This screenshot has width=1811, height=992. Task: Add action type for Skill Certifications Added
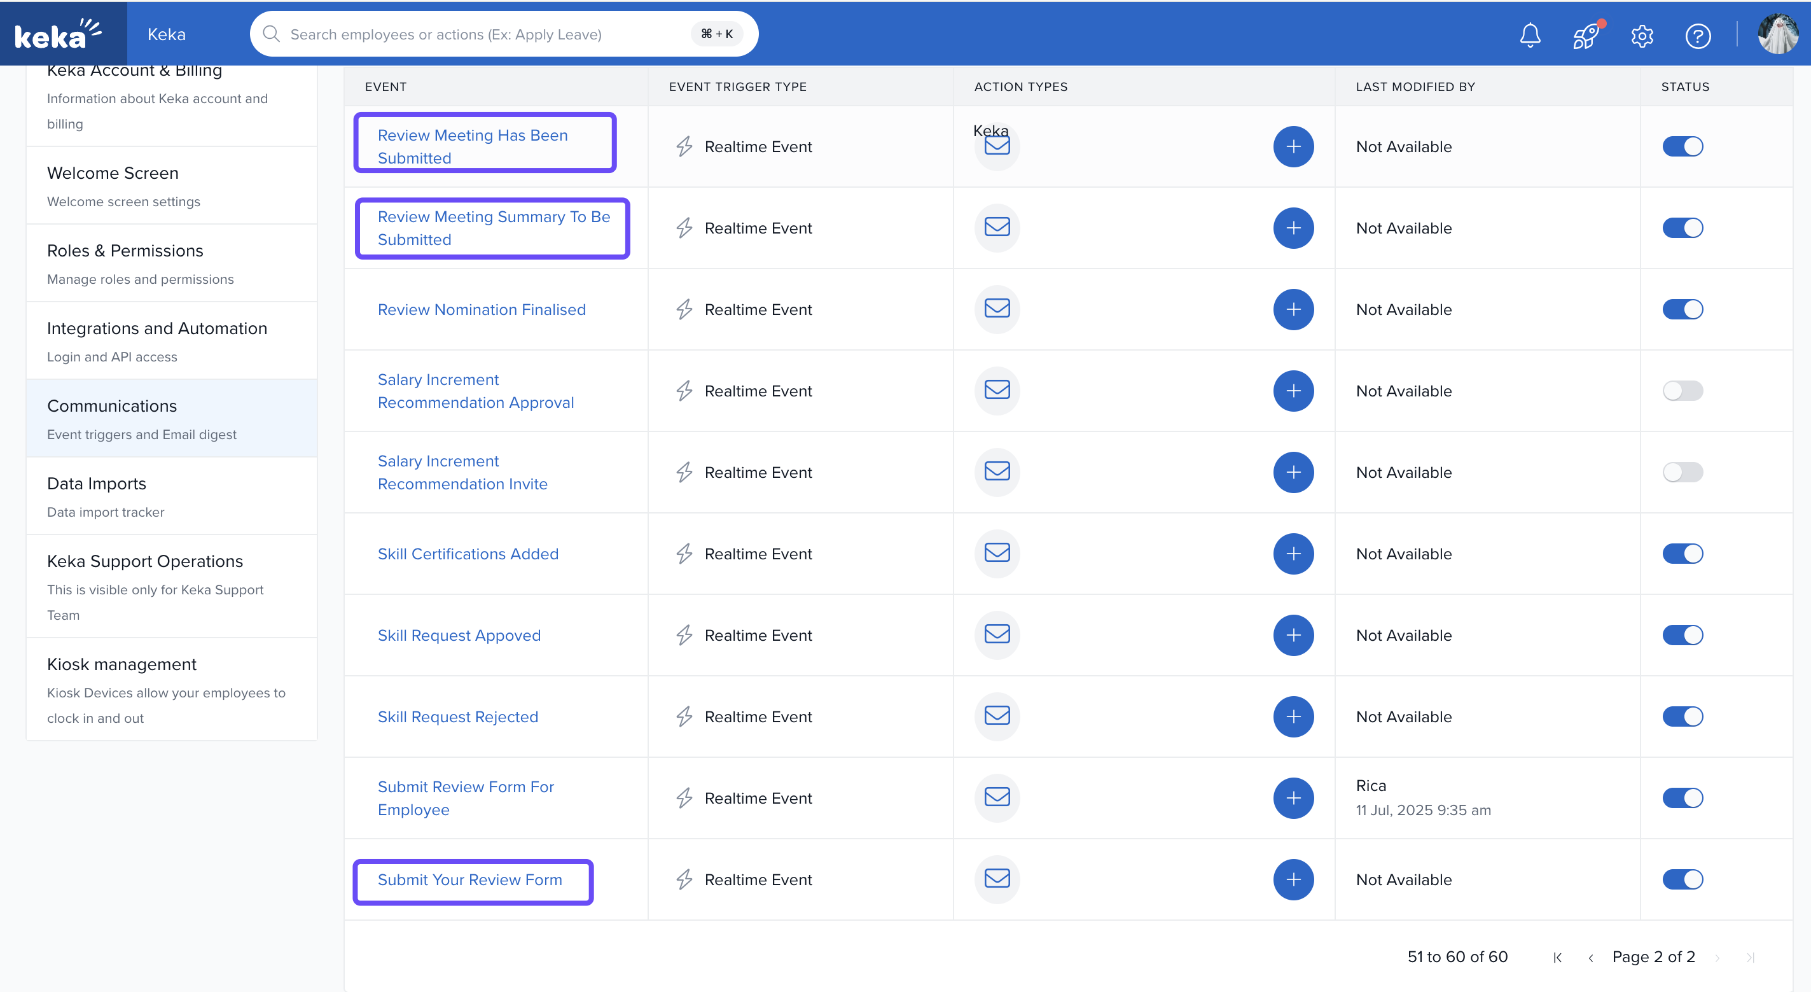point(1293,554)
